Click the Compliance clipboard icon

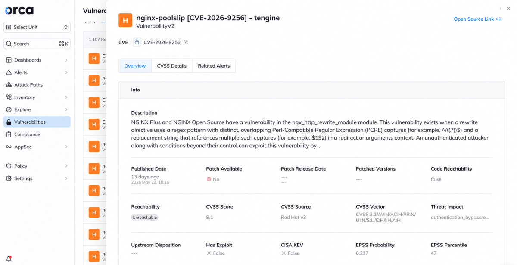pyautogui.click(x=9, y=134)
